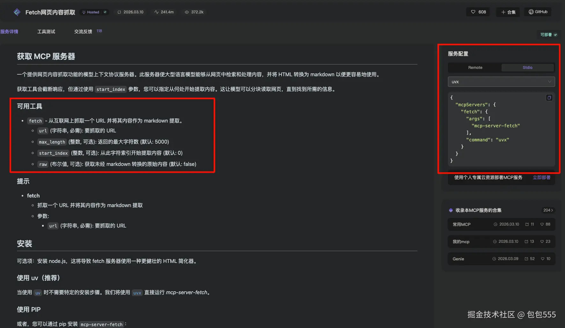Click the 立即部署 deploy link
Image resolution: width=565 pixels, height=328 pixels.
pos(541,177)
